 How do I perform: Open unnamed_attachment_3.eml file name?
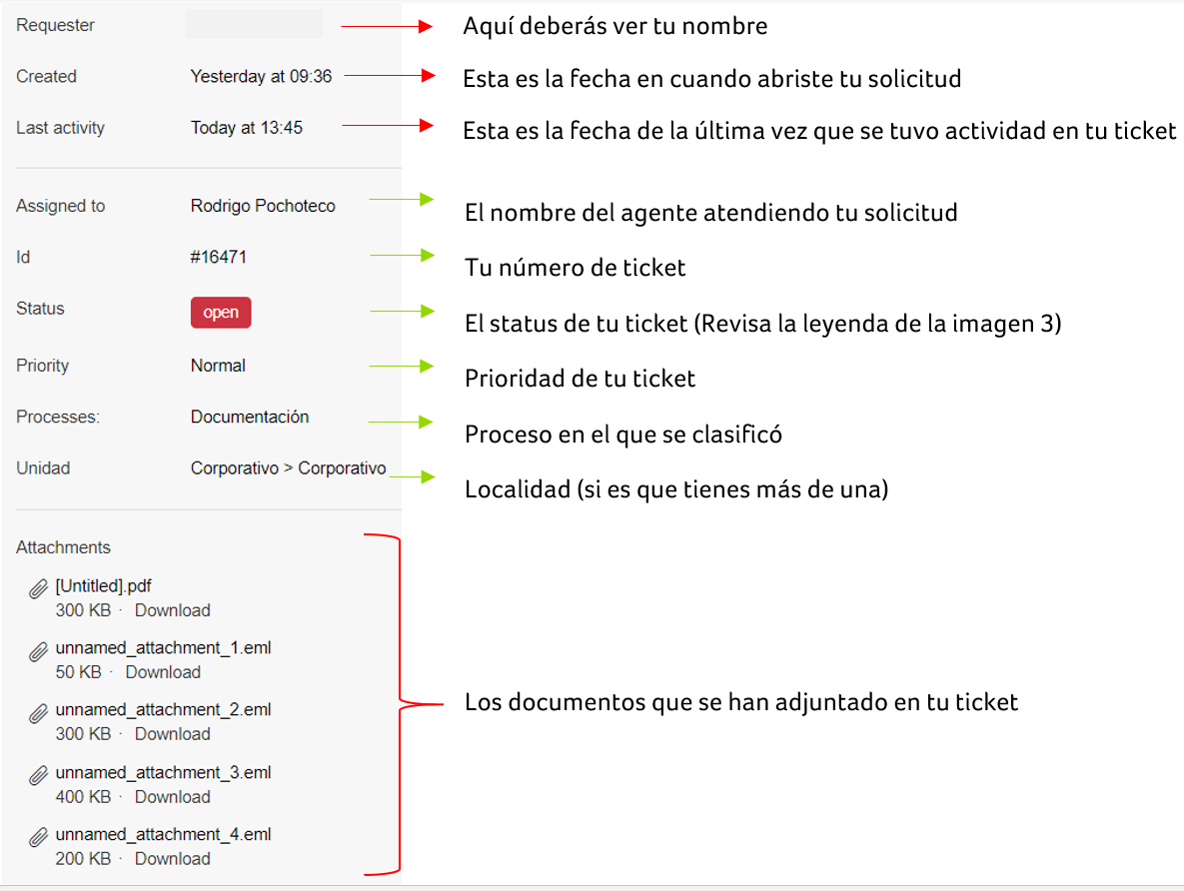coord(163,773)
